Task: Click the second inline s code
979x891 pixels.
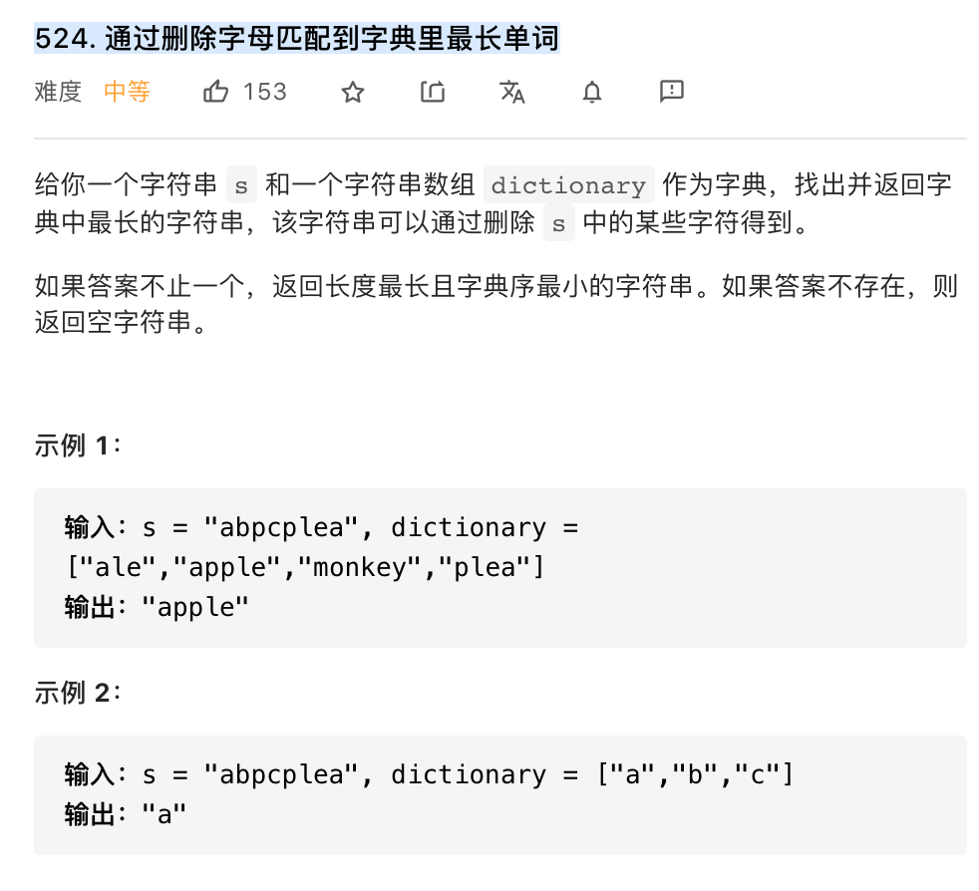Action: (x=559, y=222)
